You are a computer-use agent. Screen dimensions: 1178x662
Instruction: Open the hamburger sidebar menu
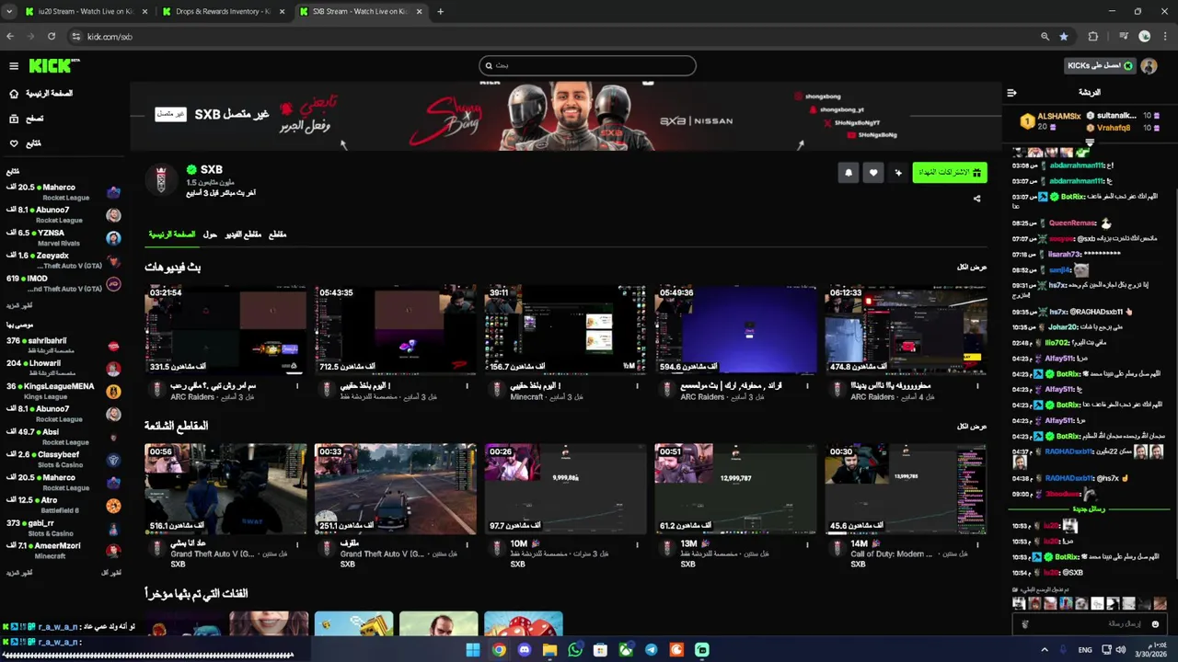14,66
